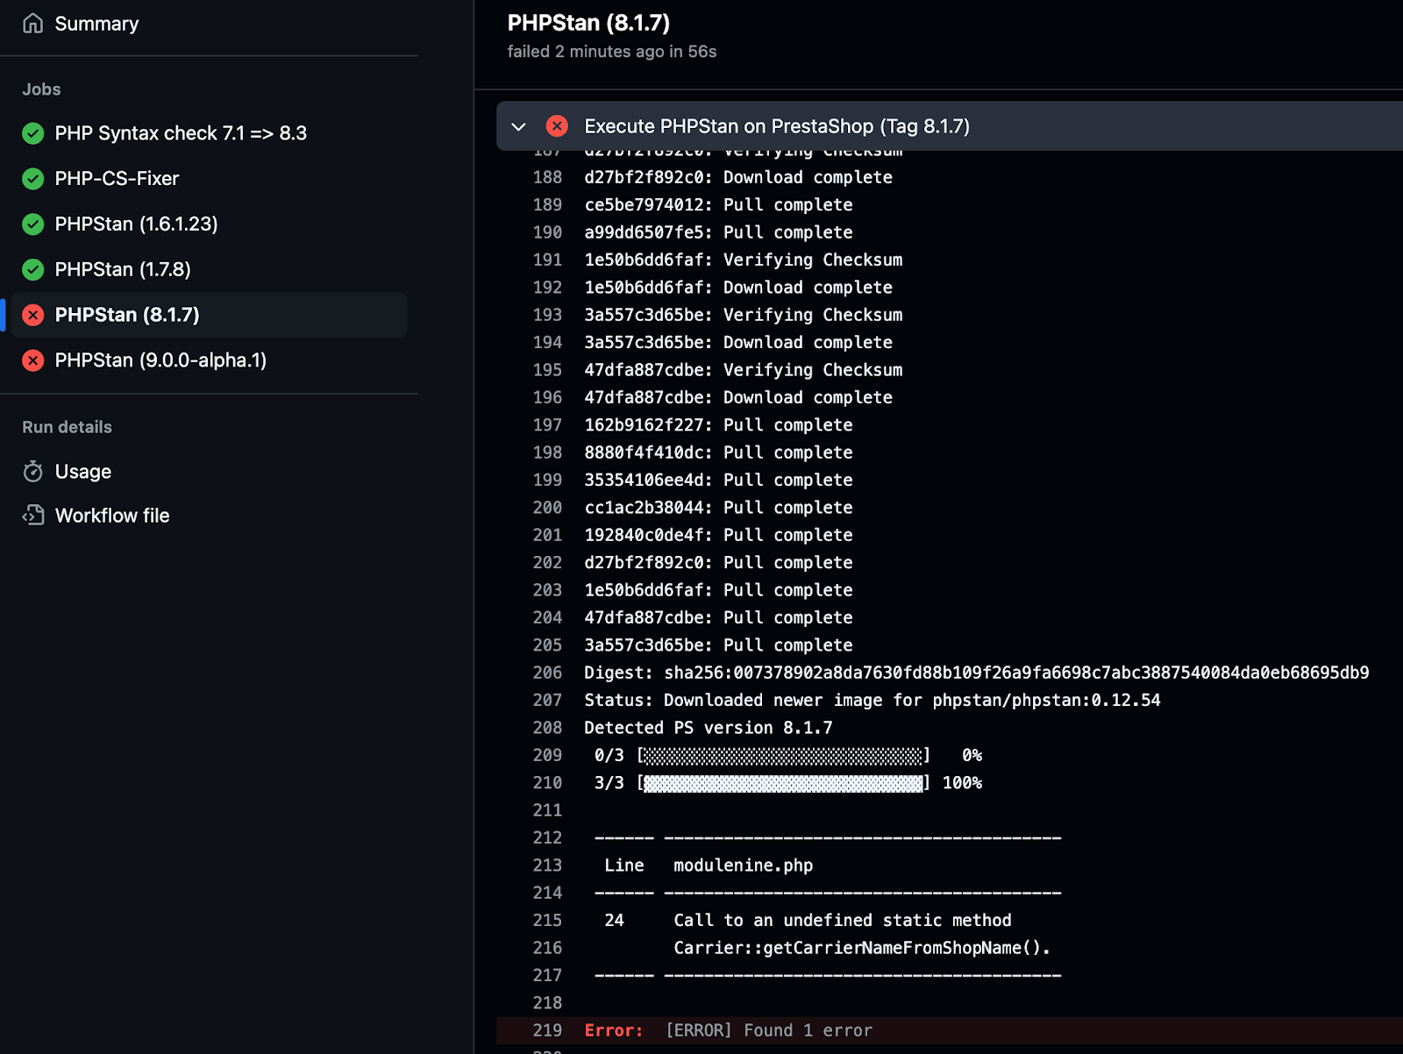This screenshot has height=1054, width=1403.
Task: Click log line number 219 with the error
Action: pyautogui.click(x=547, y=1030)
